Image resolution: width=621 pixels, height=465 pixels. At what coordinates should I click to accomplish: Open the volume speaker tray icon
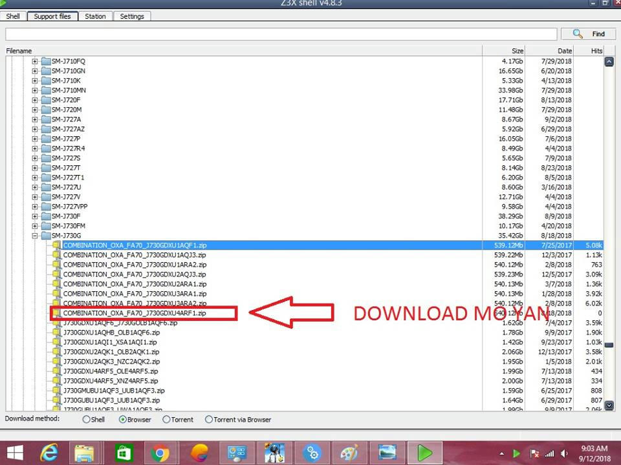564,453
